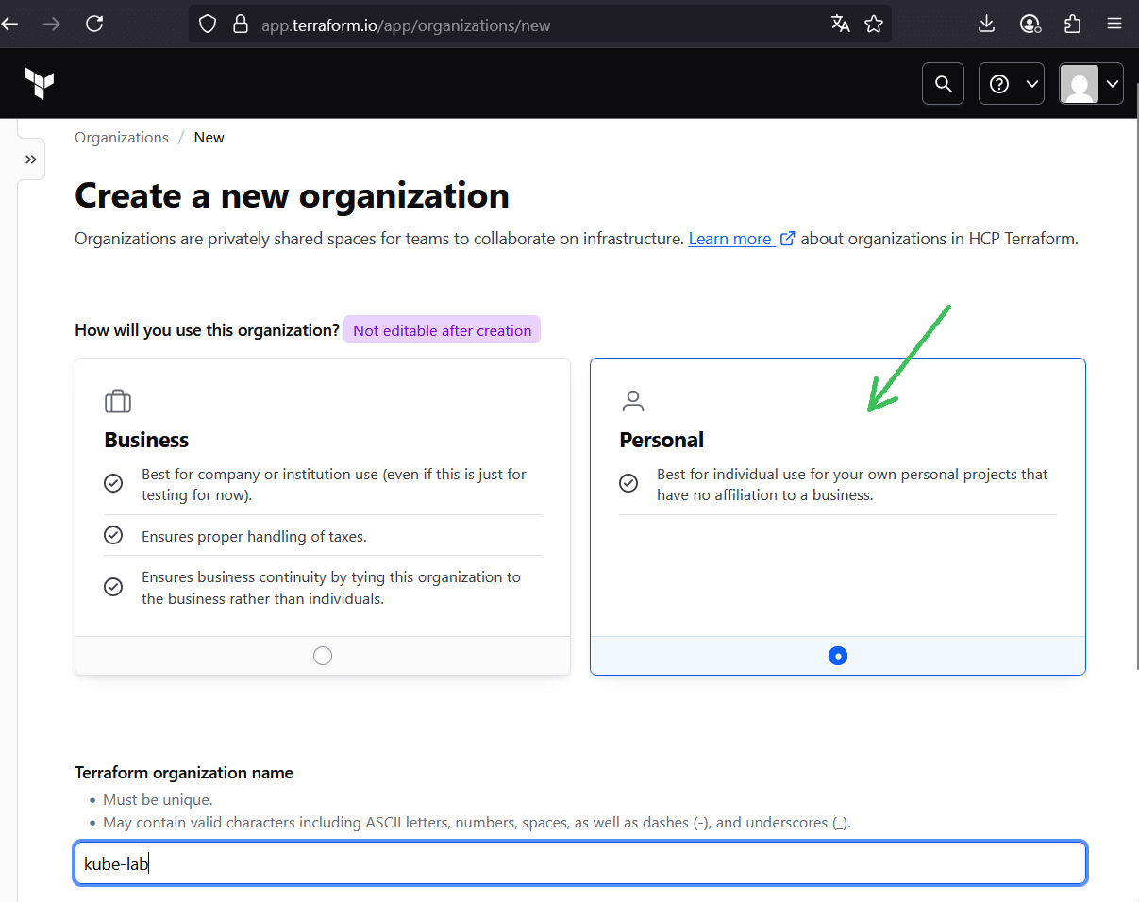
Task: Open the browser downloads icon
Action: tap(987, 25)
